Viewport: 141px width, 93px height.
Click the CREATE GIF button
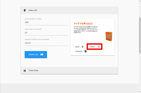point(36,55)
